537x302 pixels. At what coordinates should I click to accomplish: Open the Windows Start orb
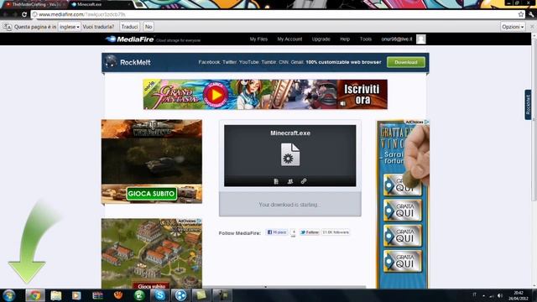[x=9, y=295]
